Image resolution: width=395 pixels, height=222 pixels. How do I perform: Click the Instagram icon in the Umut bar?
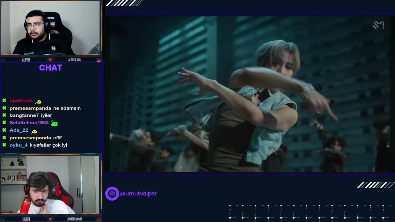click(99, 219)
